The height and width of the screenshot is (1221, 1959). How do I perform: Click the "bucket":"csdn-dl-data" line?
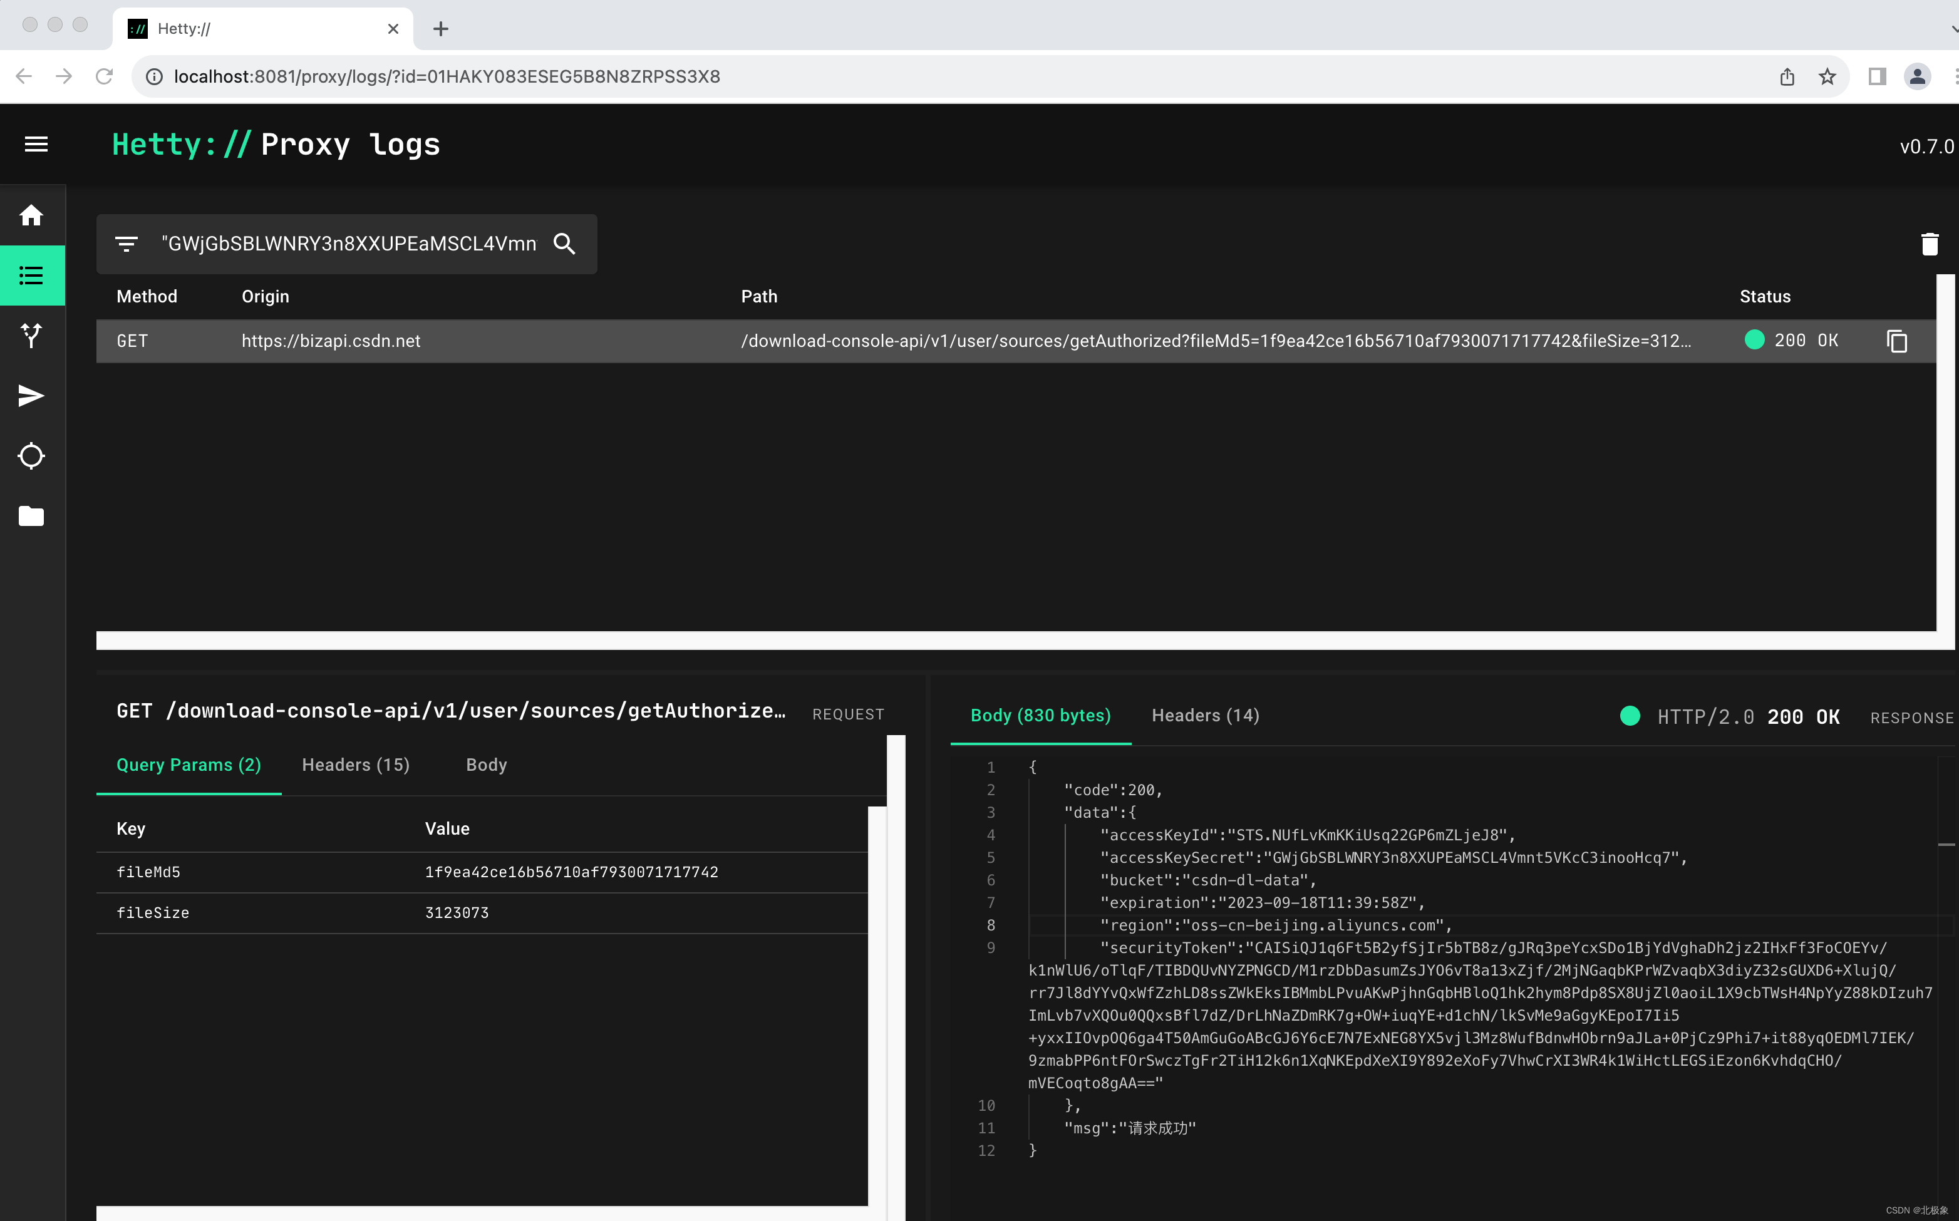click(x=1208, y=880)
